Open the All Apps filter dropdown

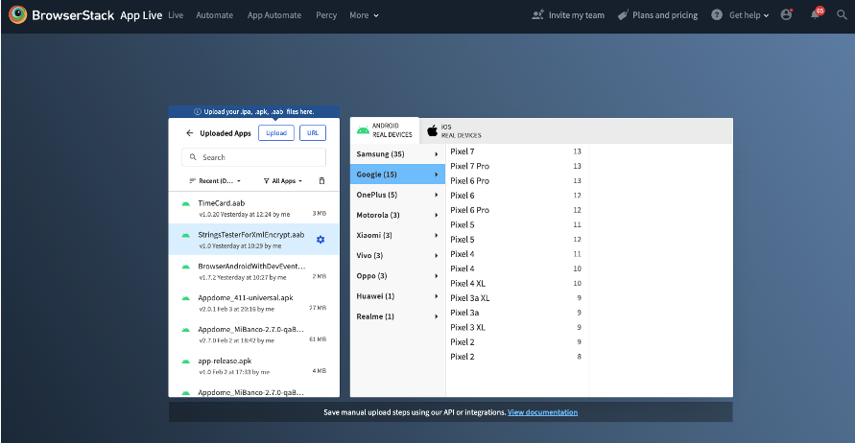pyautogui.click(x=282, y=180)
